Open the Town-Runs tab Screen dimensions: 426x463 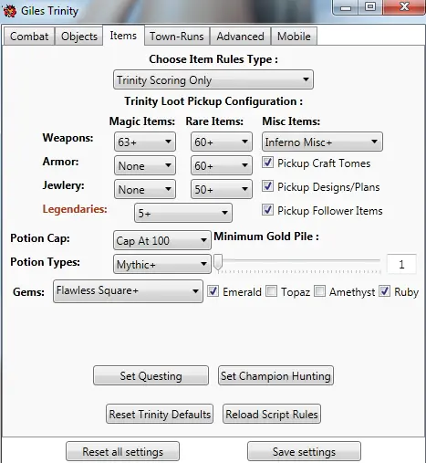click(x=177, y=37)
